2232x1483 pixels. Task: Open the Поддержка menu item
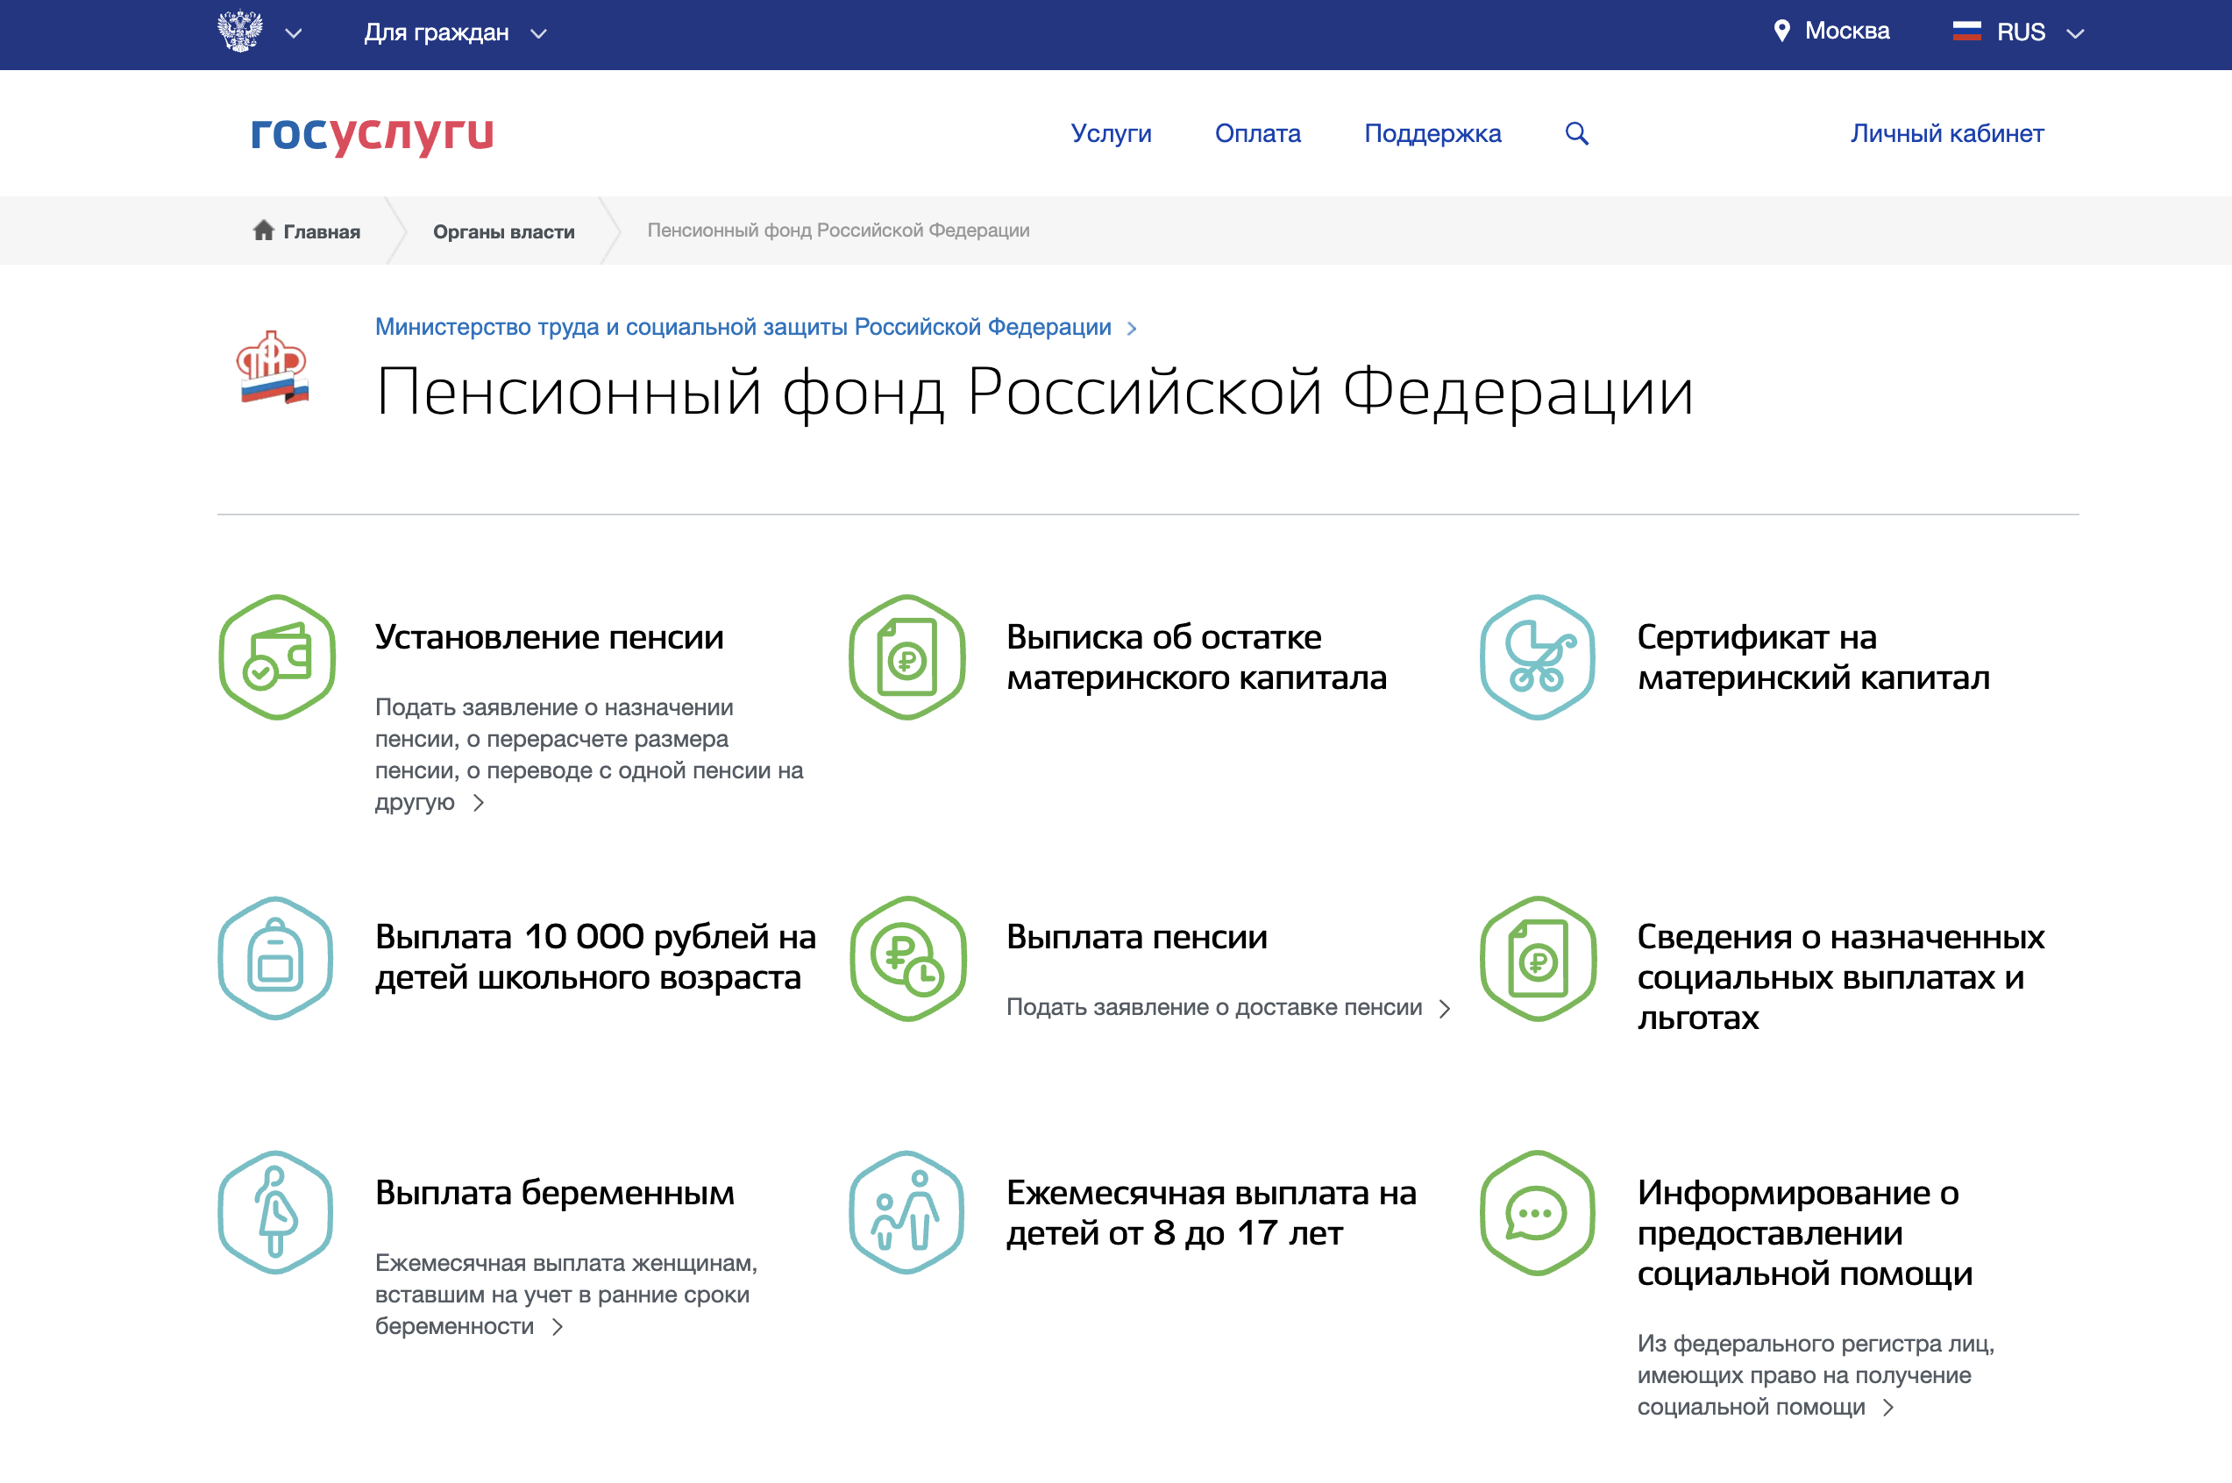(x=1432, y=133)
